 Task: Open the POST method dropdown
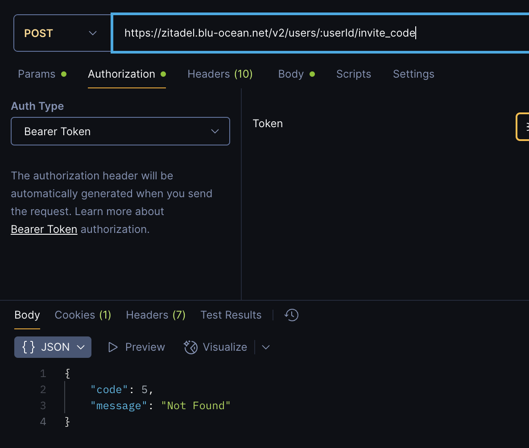coord(62,33)
